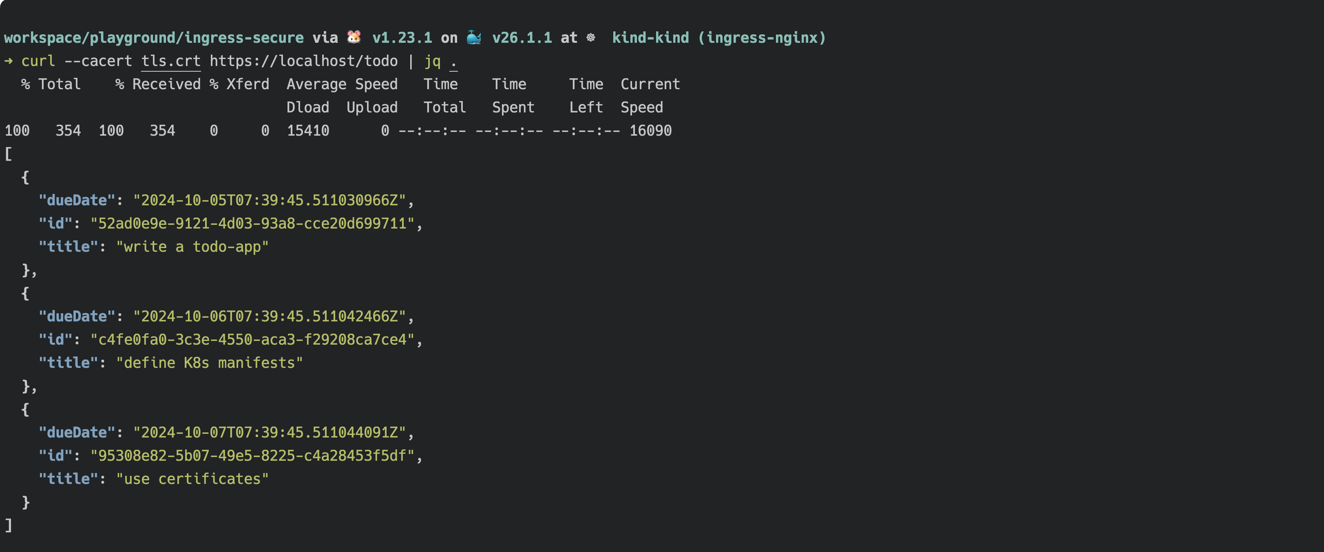Click the "define K8s manifests" title value

(x=209, y=363)
